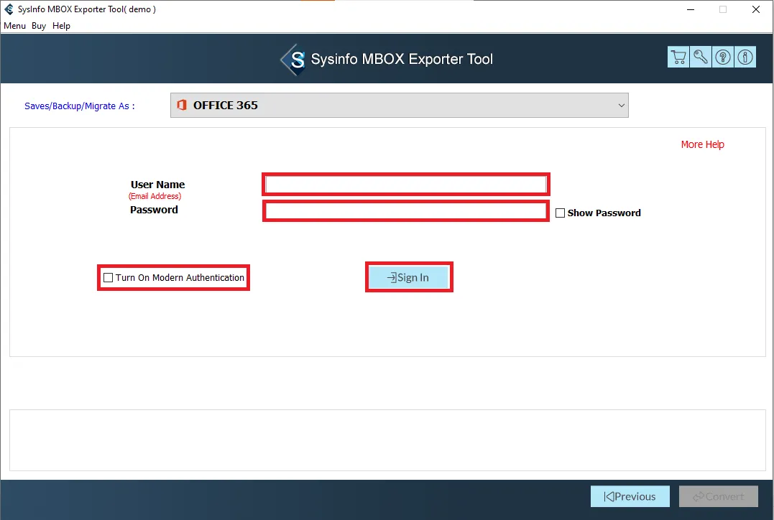Click the key activation icon
Image resolution: width=774 pixels, height=520 pixels.
click(701, 57)
